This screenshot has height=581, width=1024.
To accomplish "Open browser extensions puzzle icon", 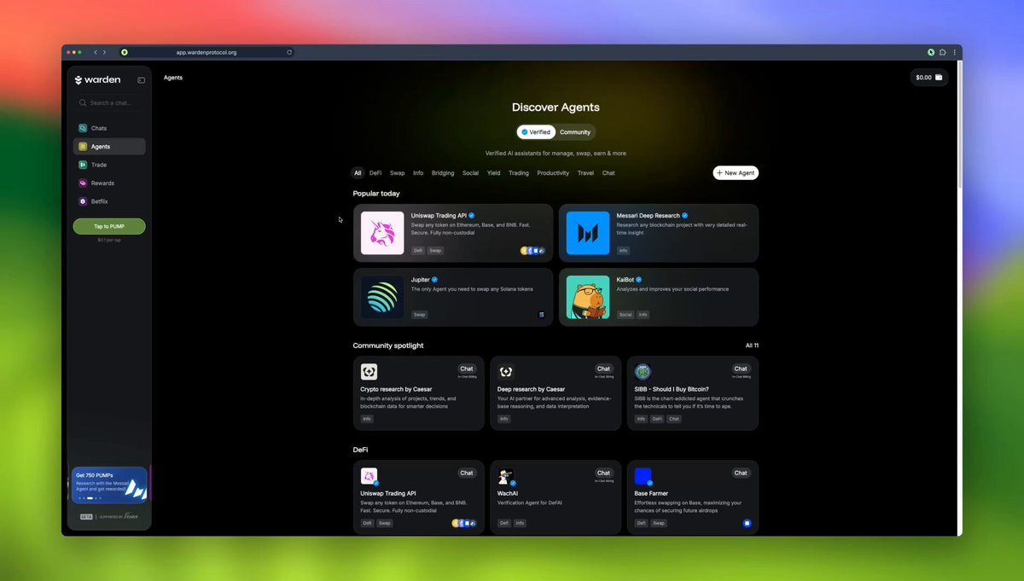I will [x=943, y=52].
